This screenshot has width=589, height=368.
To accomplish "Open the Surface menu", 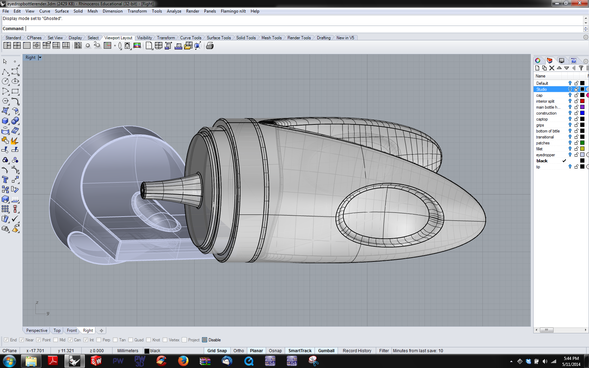I will click(x=62, y=11).
